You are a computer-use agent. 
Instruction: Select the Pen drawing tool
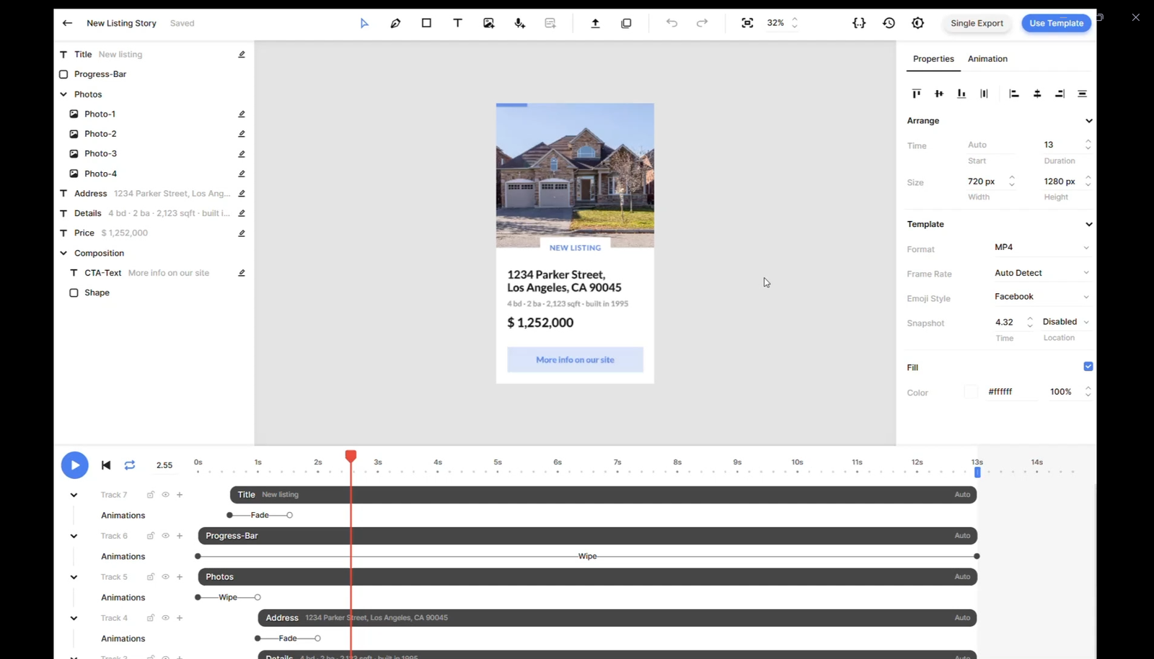[x=395, y=23]
